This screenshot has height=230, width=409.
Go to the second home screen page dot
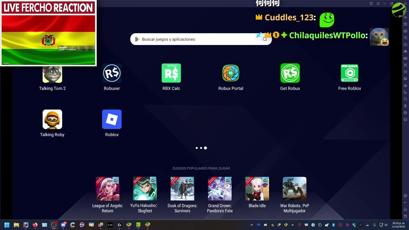click(201, 148)
